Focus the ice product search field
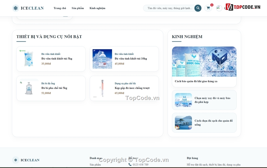Image resolution: width=267 pixels, height=168 pixels. point(169,8)
